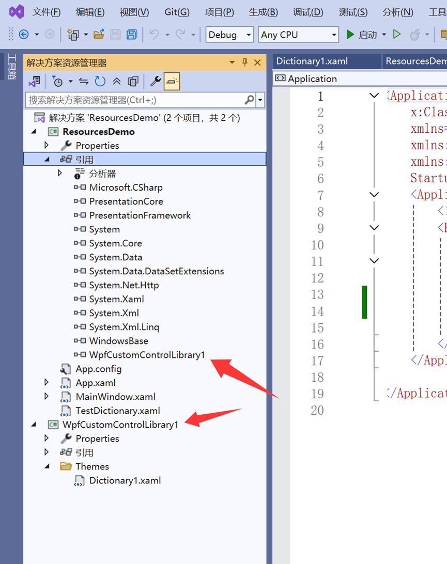Open the Debug configuration dropdown

229,35
